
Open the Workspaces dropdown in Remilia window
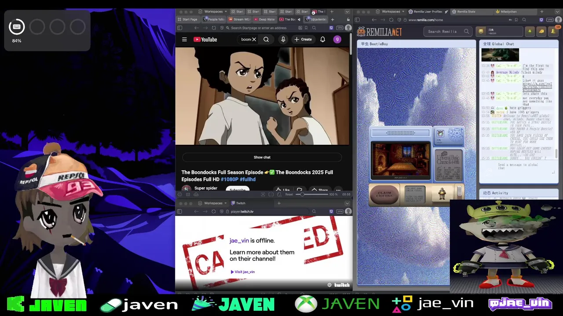tap(390, 11)
